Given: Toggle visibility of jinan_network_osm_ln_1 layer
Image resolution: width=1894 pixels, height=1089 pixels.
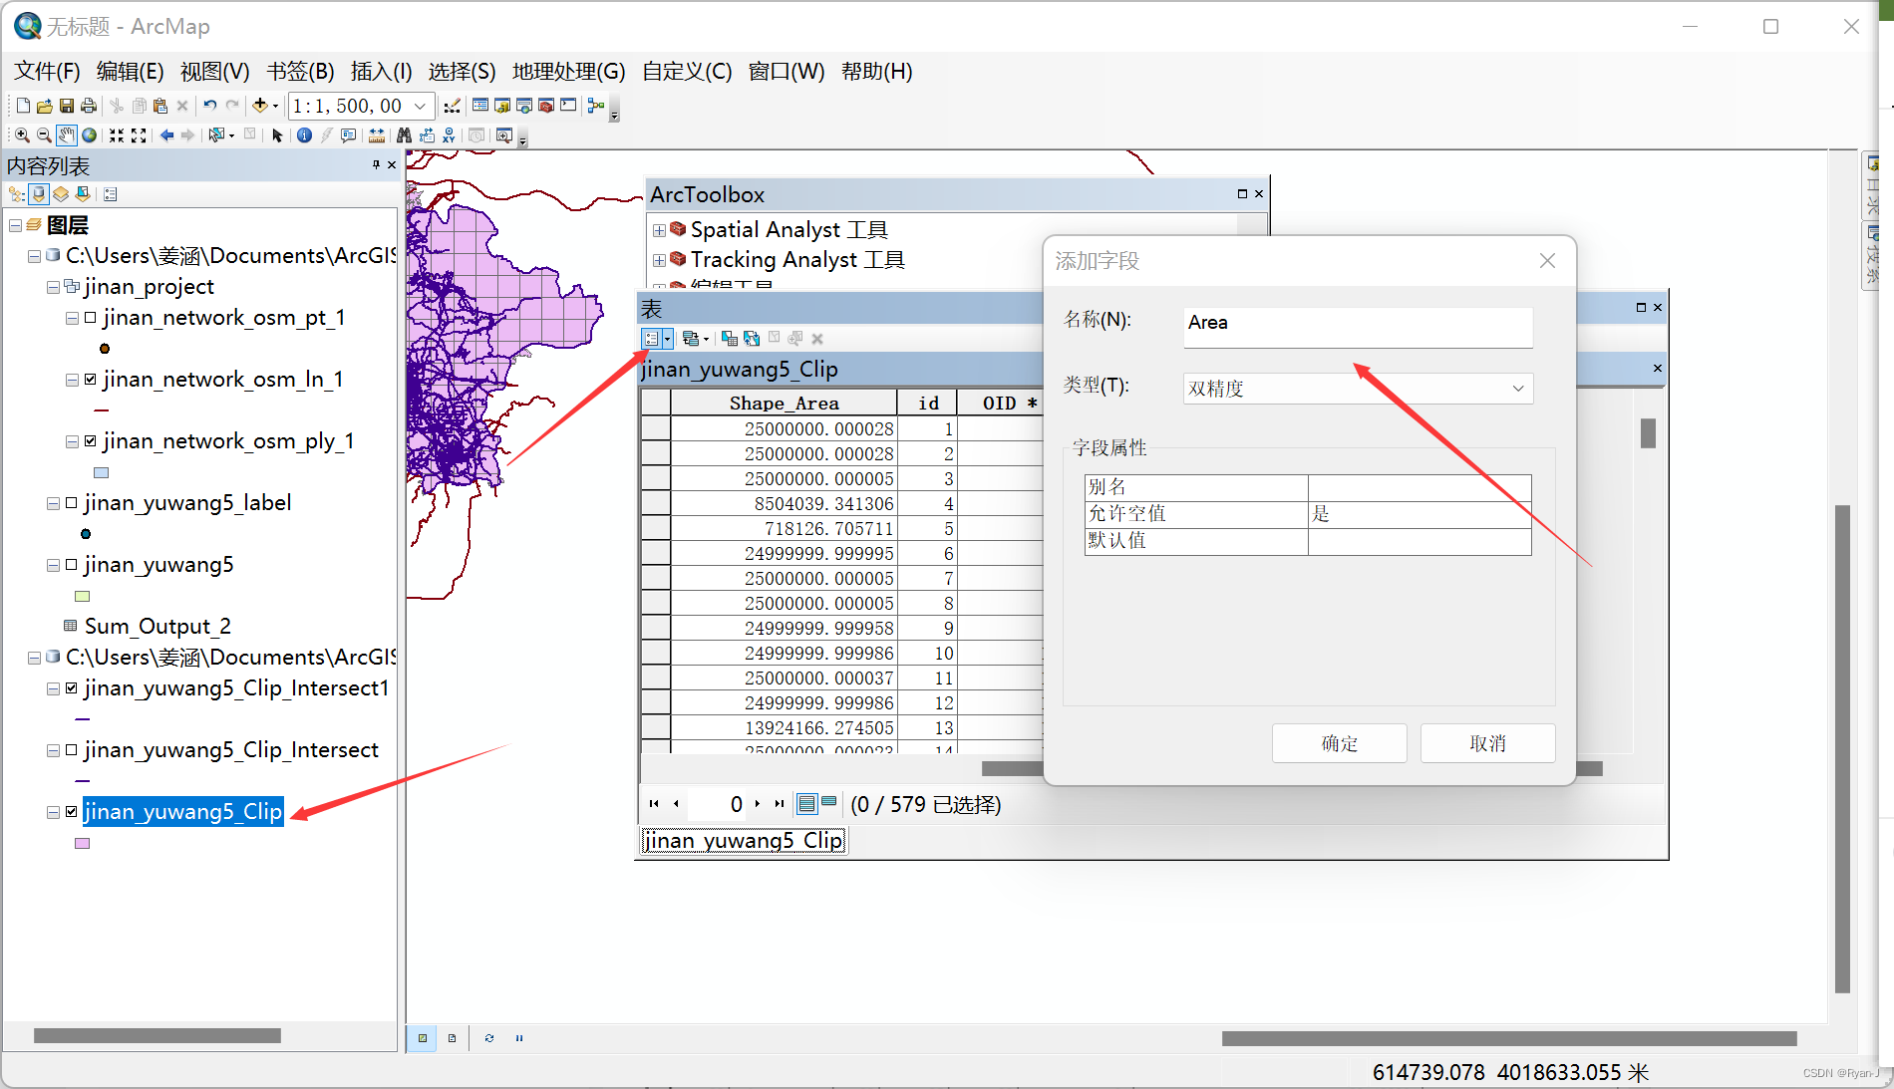Looking at the screenshot, I should tap(91, 380).
